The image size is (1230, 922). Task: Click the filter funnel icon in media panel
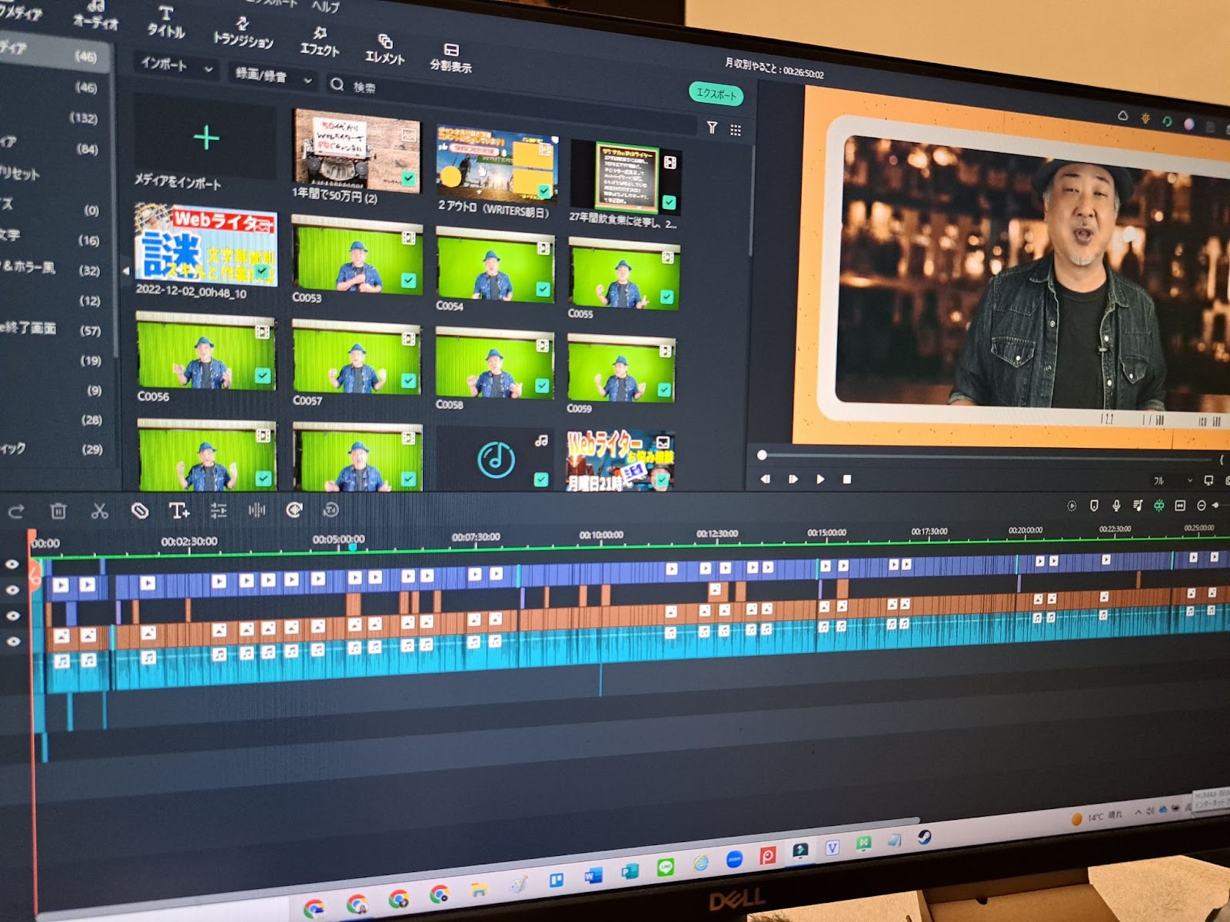(712, 128)
